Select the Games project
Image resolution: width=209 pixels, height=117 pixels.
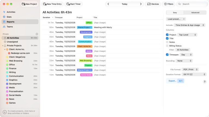[x=20, y=103]
